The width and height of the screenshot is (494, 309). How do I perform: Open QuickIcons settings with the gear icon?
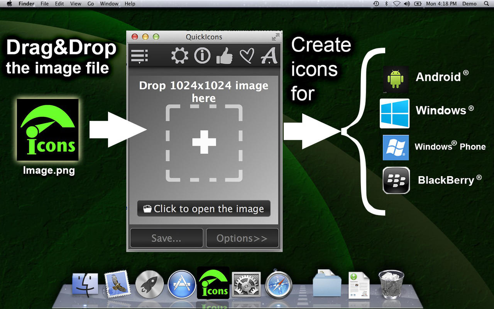pyautogui.click(x=179, y=56)
